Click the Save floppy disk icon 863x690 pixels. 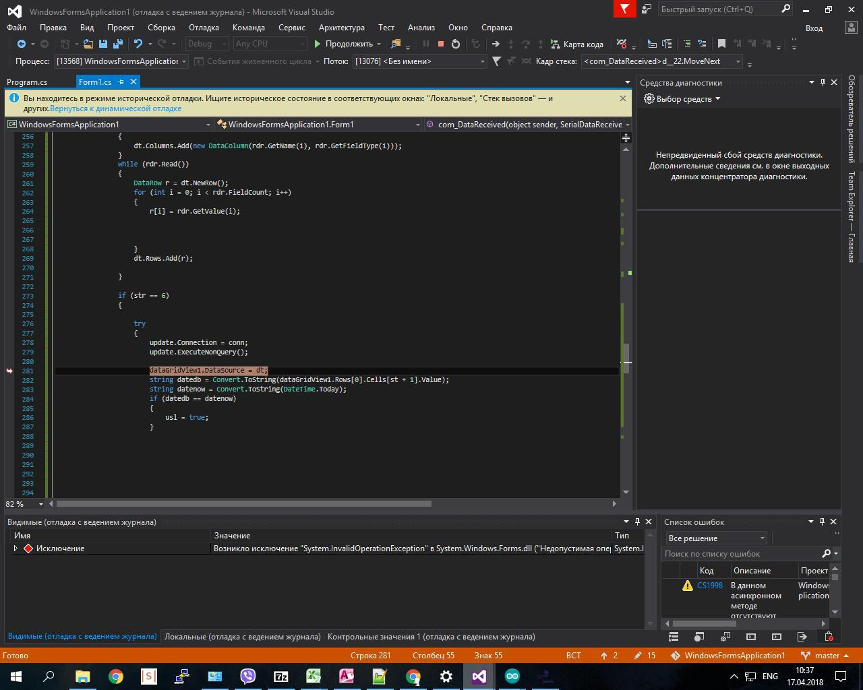pyautogui.click(x=103, y=44)
